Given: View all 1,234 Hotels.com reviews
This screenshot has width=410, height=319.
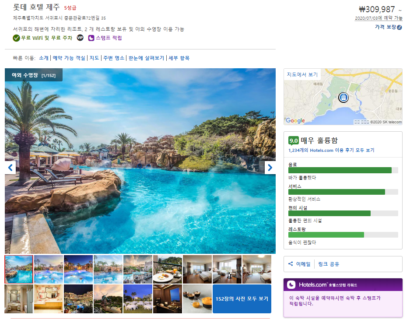Looking at the screenshot, I should 331,151.
